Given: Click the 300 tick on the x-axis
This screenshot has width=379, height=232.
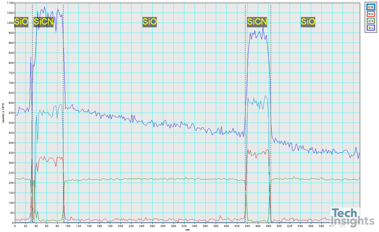Looking at the screenshot, I should (173, 226).
